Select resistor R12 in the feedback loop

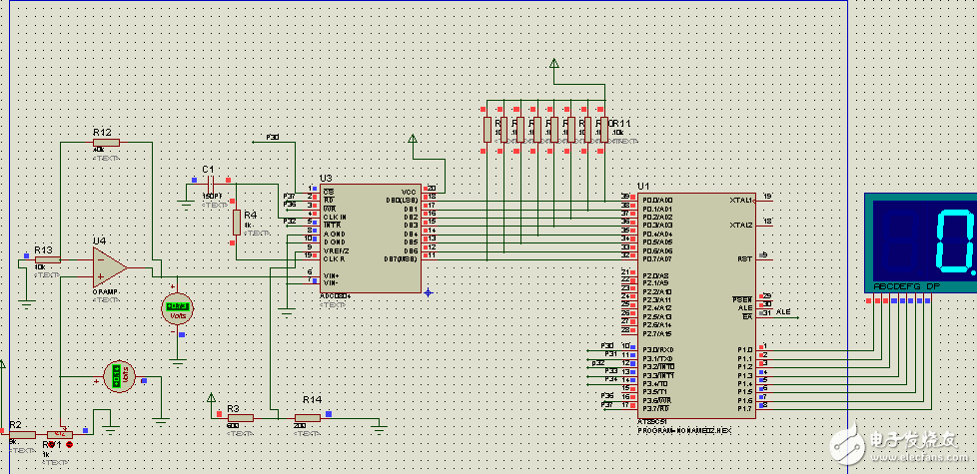pos(105,143)
